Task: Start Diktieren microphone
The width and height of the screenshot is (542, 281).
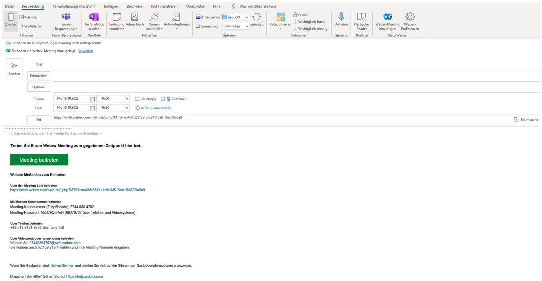Action: [x=341, y=17]
